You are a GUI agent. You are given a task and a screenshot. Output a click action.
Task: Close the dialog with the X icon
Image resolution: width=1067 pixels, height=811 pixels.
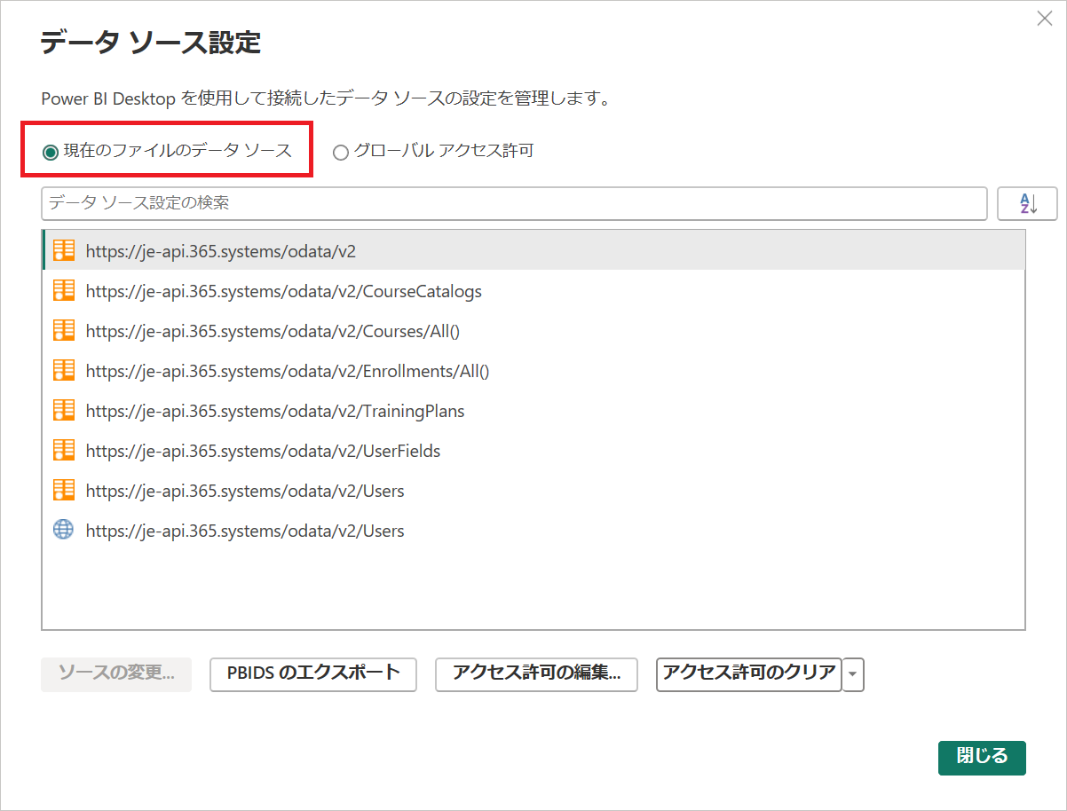[1045, 19]
